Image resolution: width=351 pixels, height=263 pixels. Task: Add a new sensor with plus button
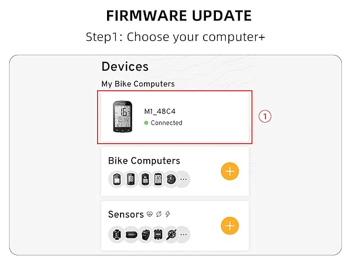point(230,226)
